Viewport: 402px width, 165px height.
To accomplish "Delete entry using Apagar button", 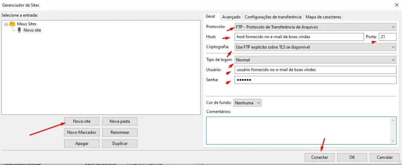I will 82,144.
